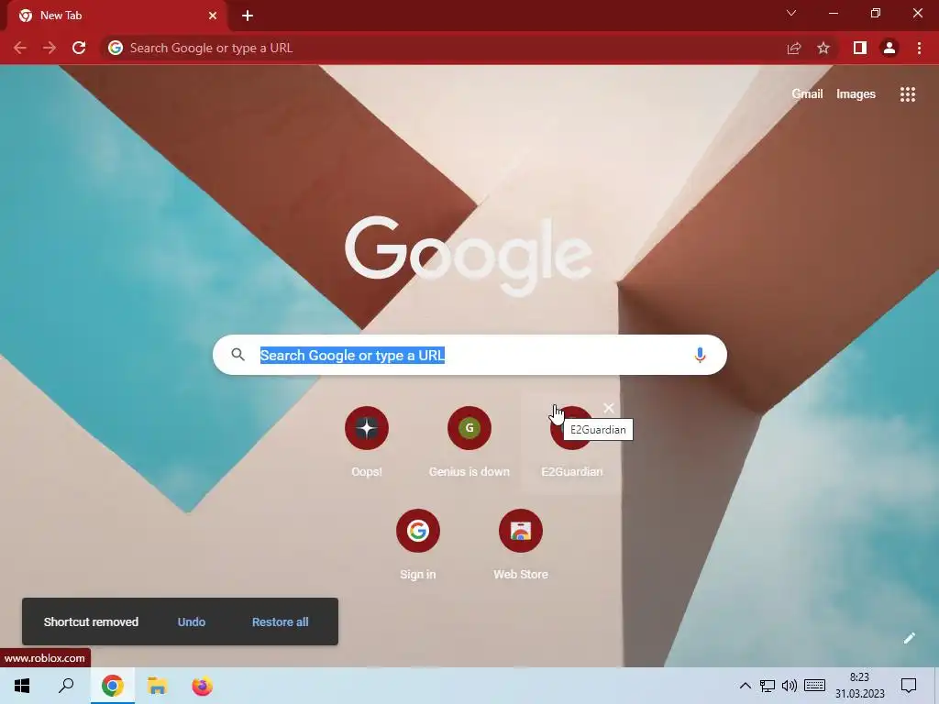The image size is (939, 704).
Task: Open a new tab with plus button
Action: (x=248, y=16)
